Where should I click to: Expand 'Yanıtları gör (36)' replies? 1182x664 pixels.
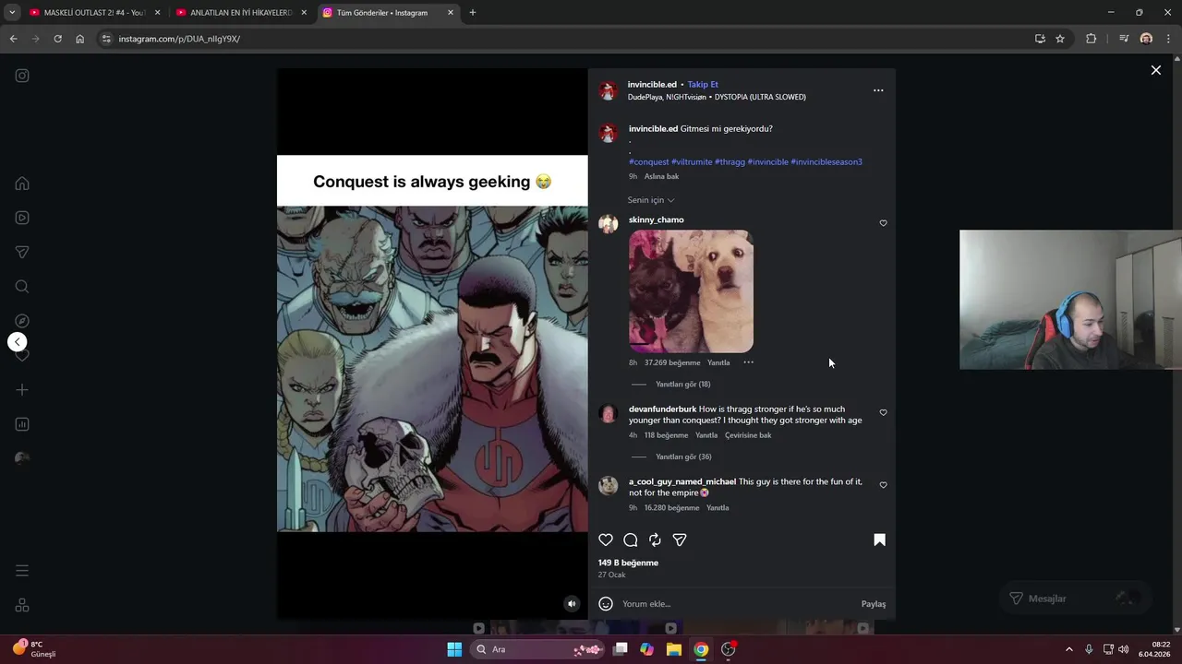(x=682, y=457)
